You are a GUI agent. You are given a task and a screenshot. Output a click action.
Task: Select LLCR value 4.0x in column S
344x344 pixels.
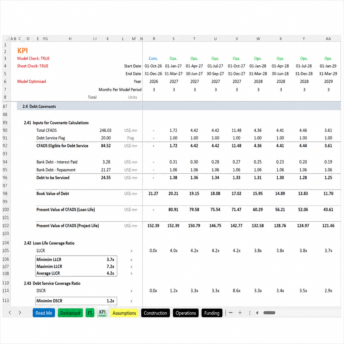174,251
